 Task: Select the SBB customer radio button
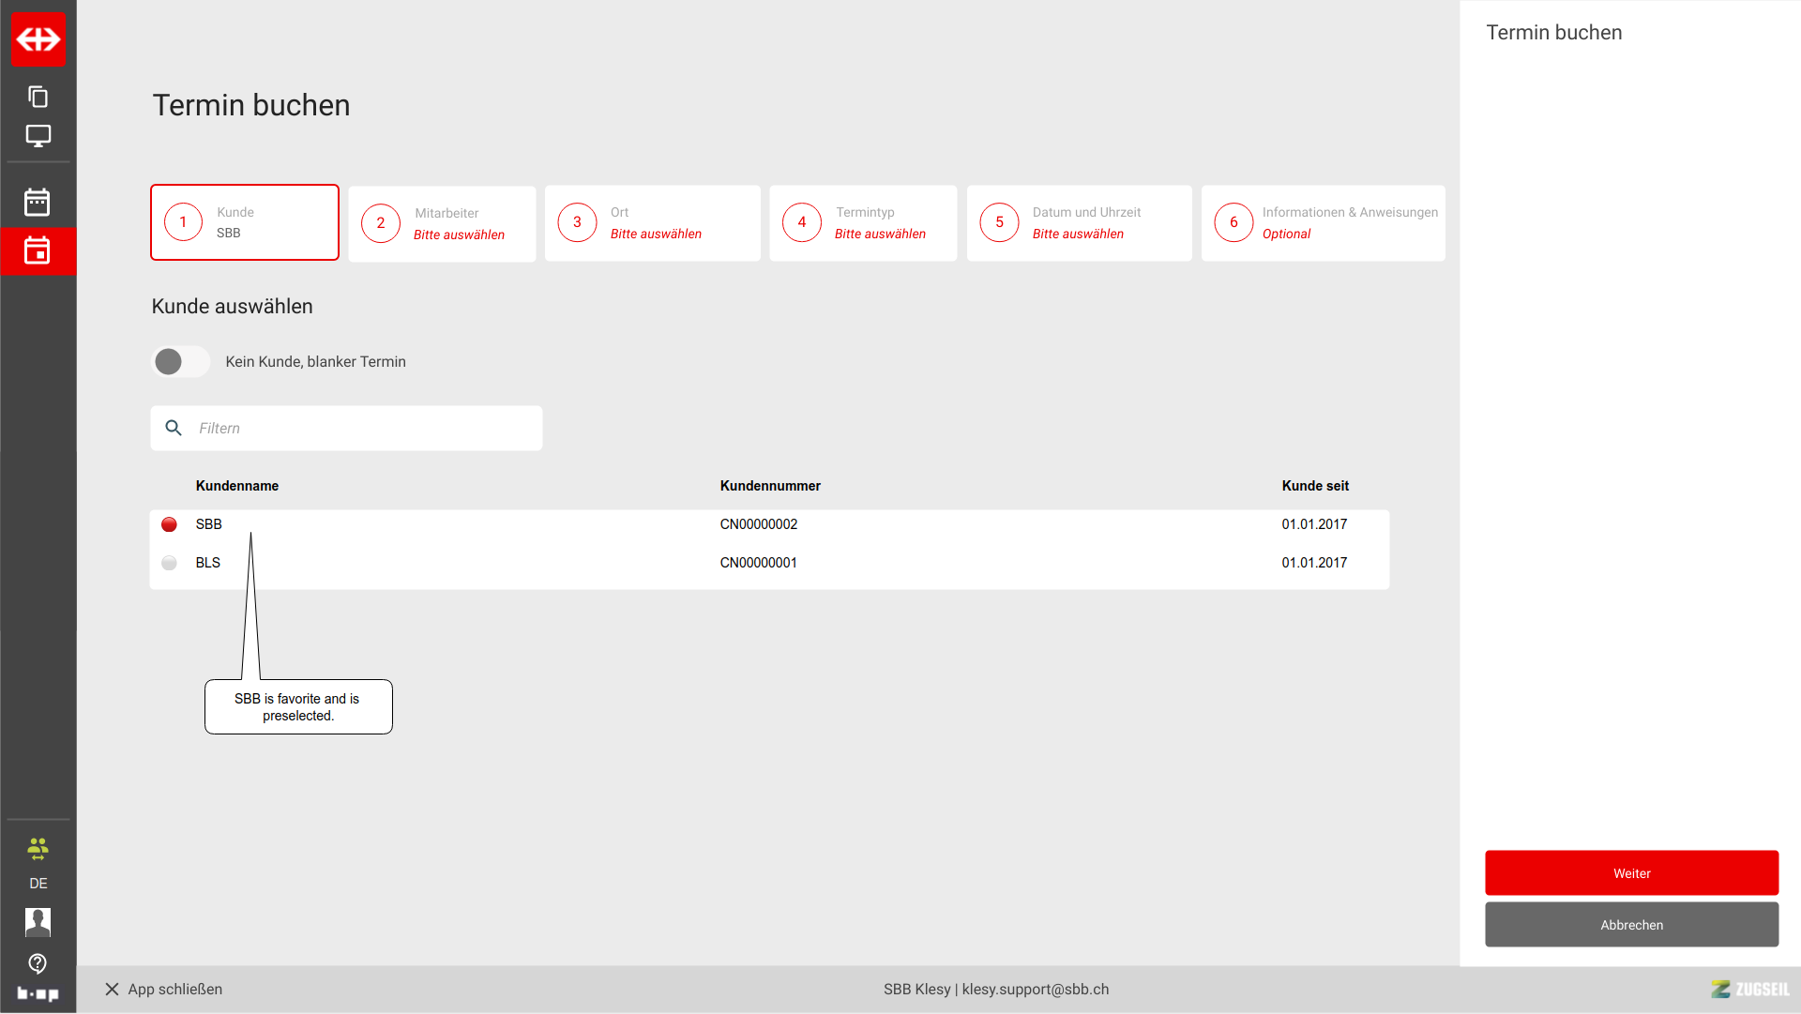click(169, 524)
